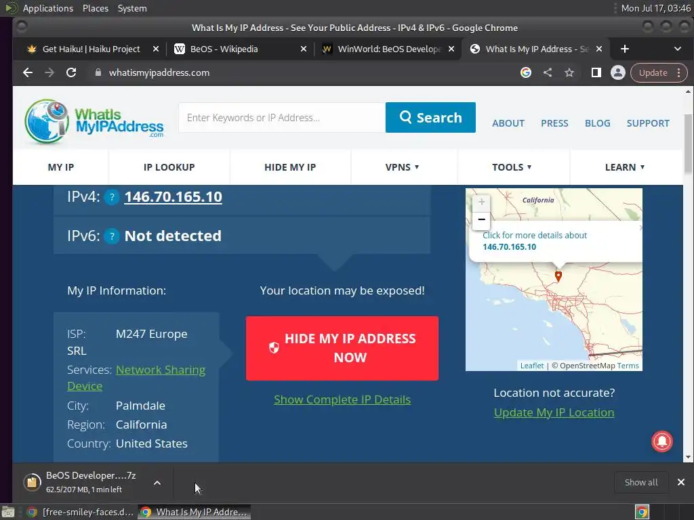Click the WhatIsMyIPAddress logo
The height and width of the screenshot is (520, 694).
(94, 121)
